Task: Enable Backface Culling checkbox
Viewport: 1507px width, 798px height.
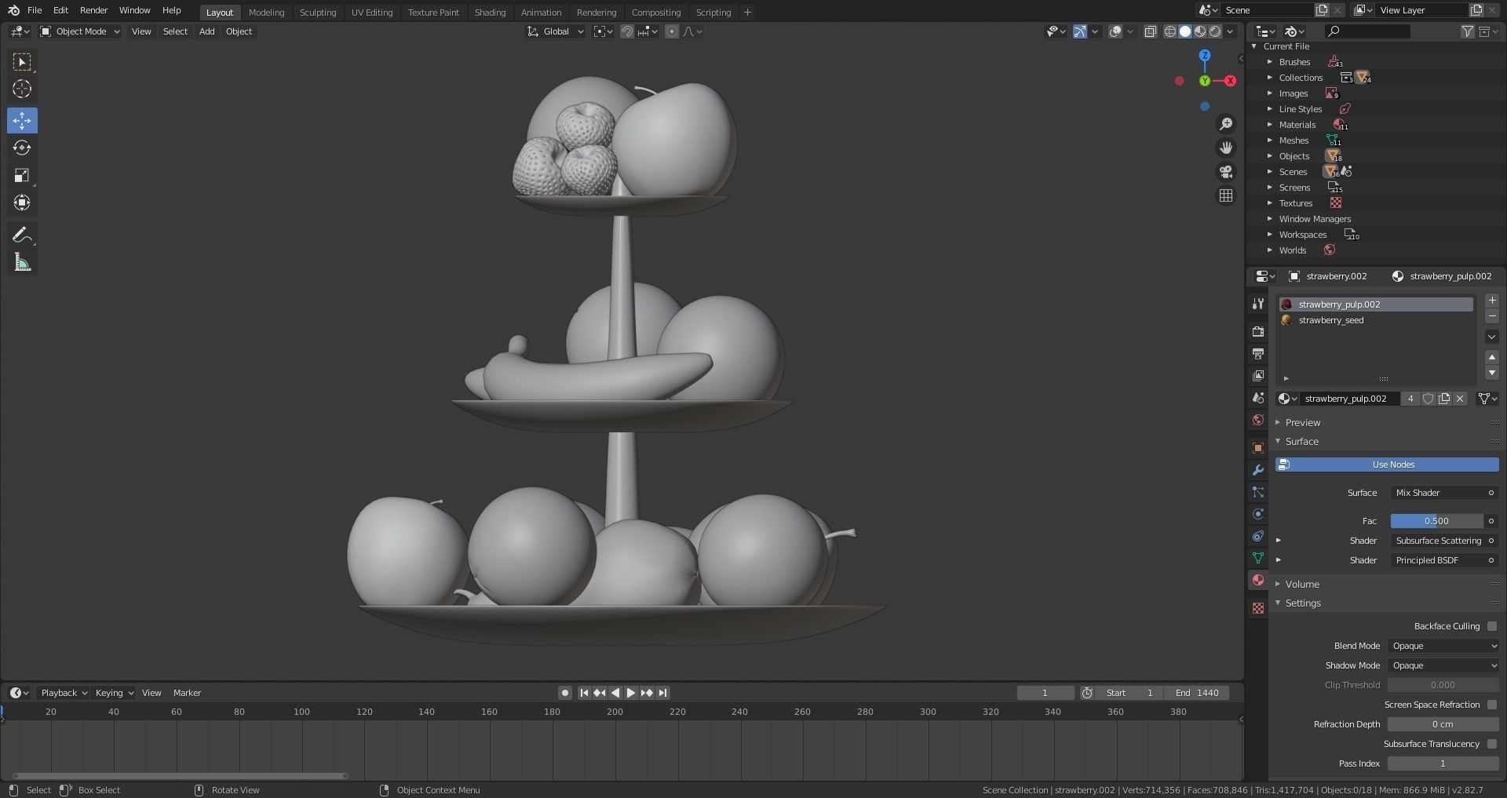Action: point(1491,626)
